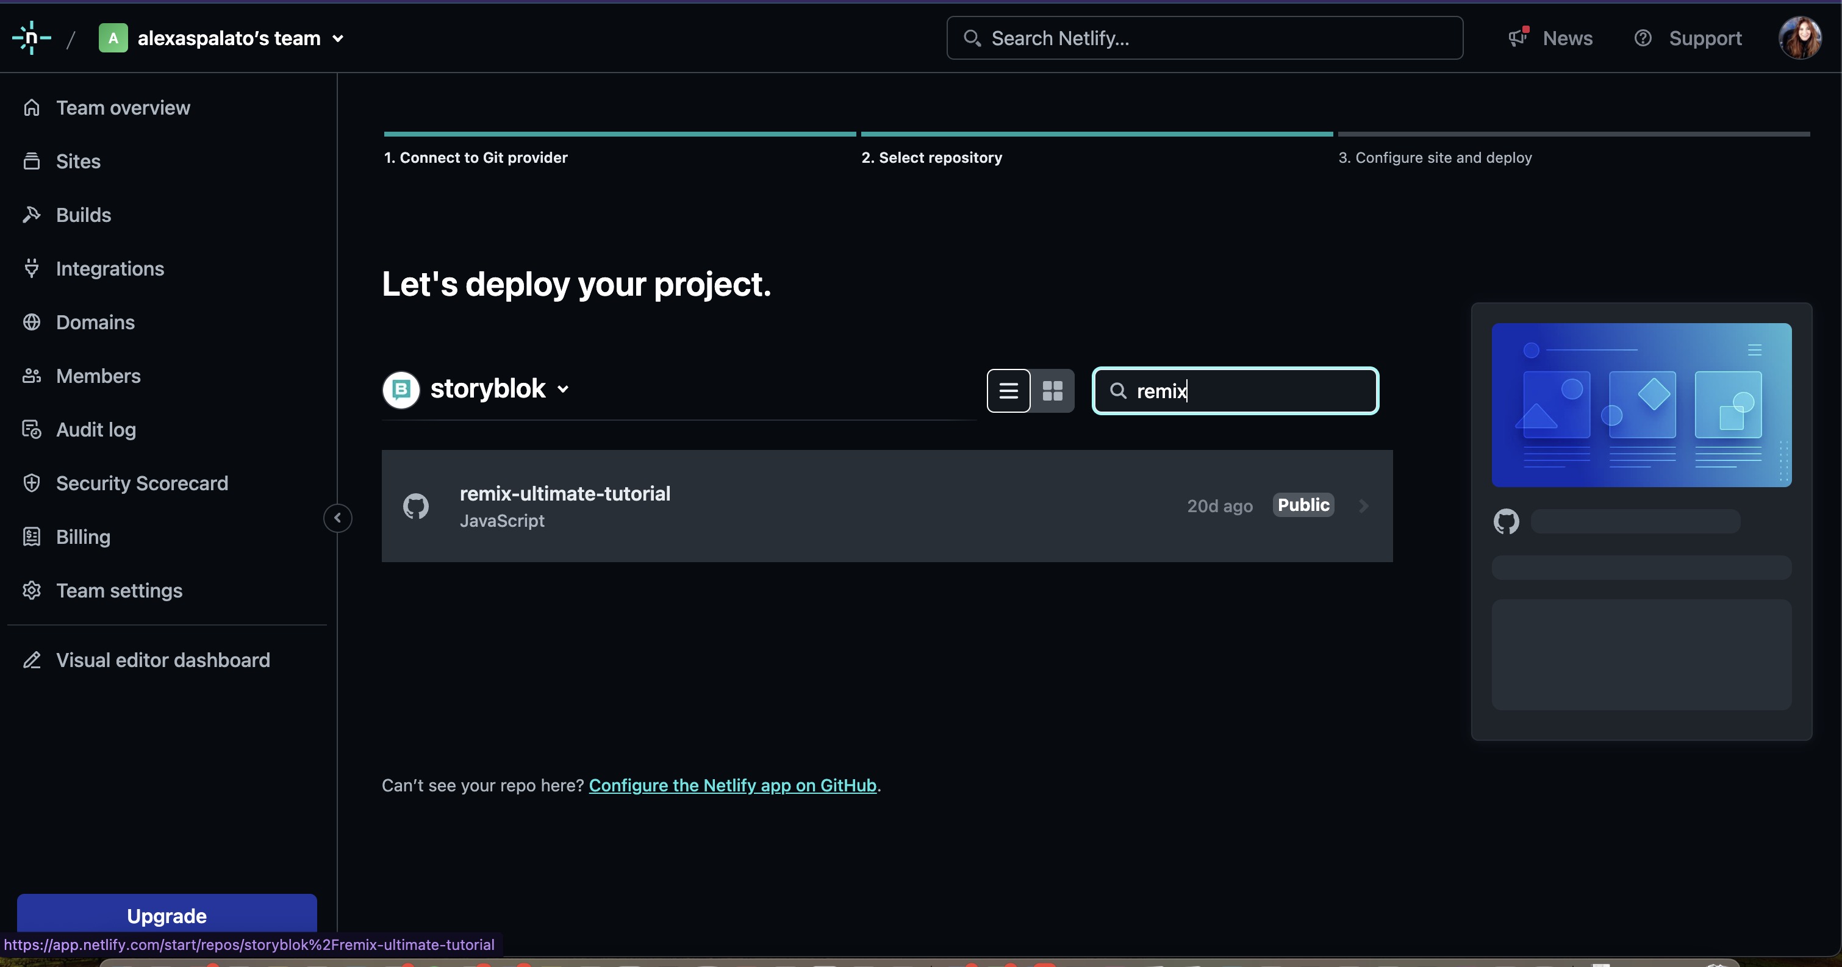Click the Members people icon
Screen dimensions: 1842x967
32,375
